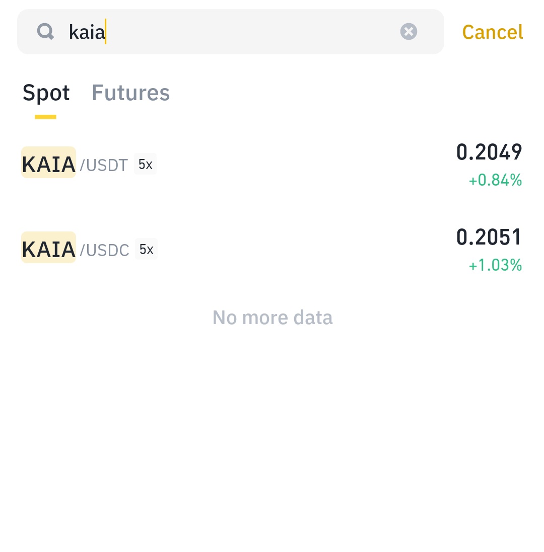Click the /USDT quote currency text
The width and height of the screenshot is (544, 552).
point(104,165)
